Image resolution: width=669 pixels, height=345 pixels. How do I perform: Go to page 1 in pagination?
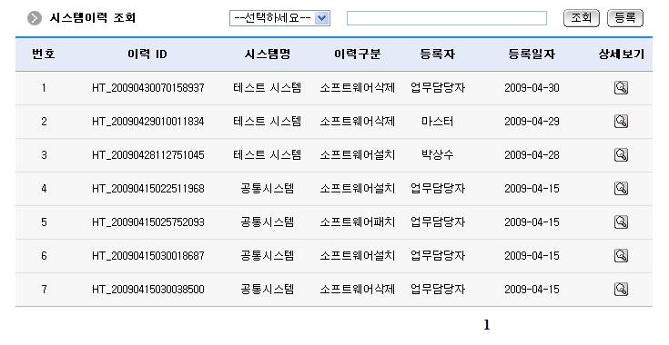[x=487, y=325]
